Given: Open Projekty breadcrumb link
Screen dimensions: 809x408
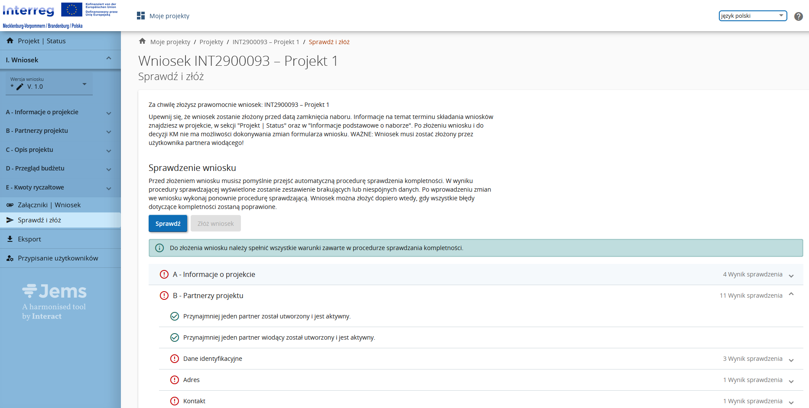Looking at the screenshot, I should (x=211, y=42).
